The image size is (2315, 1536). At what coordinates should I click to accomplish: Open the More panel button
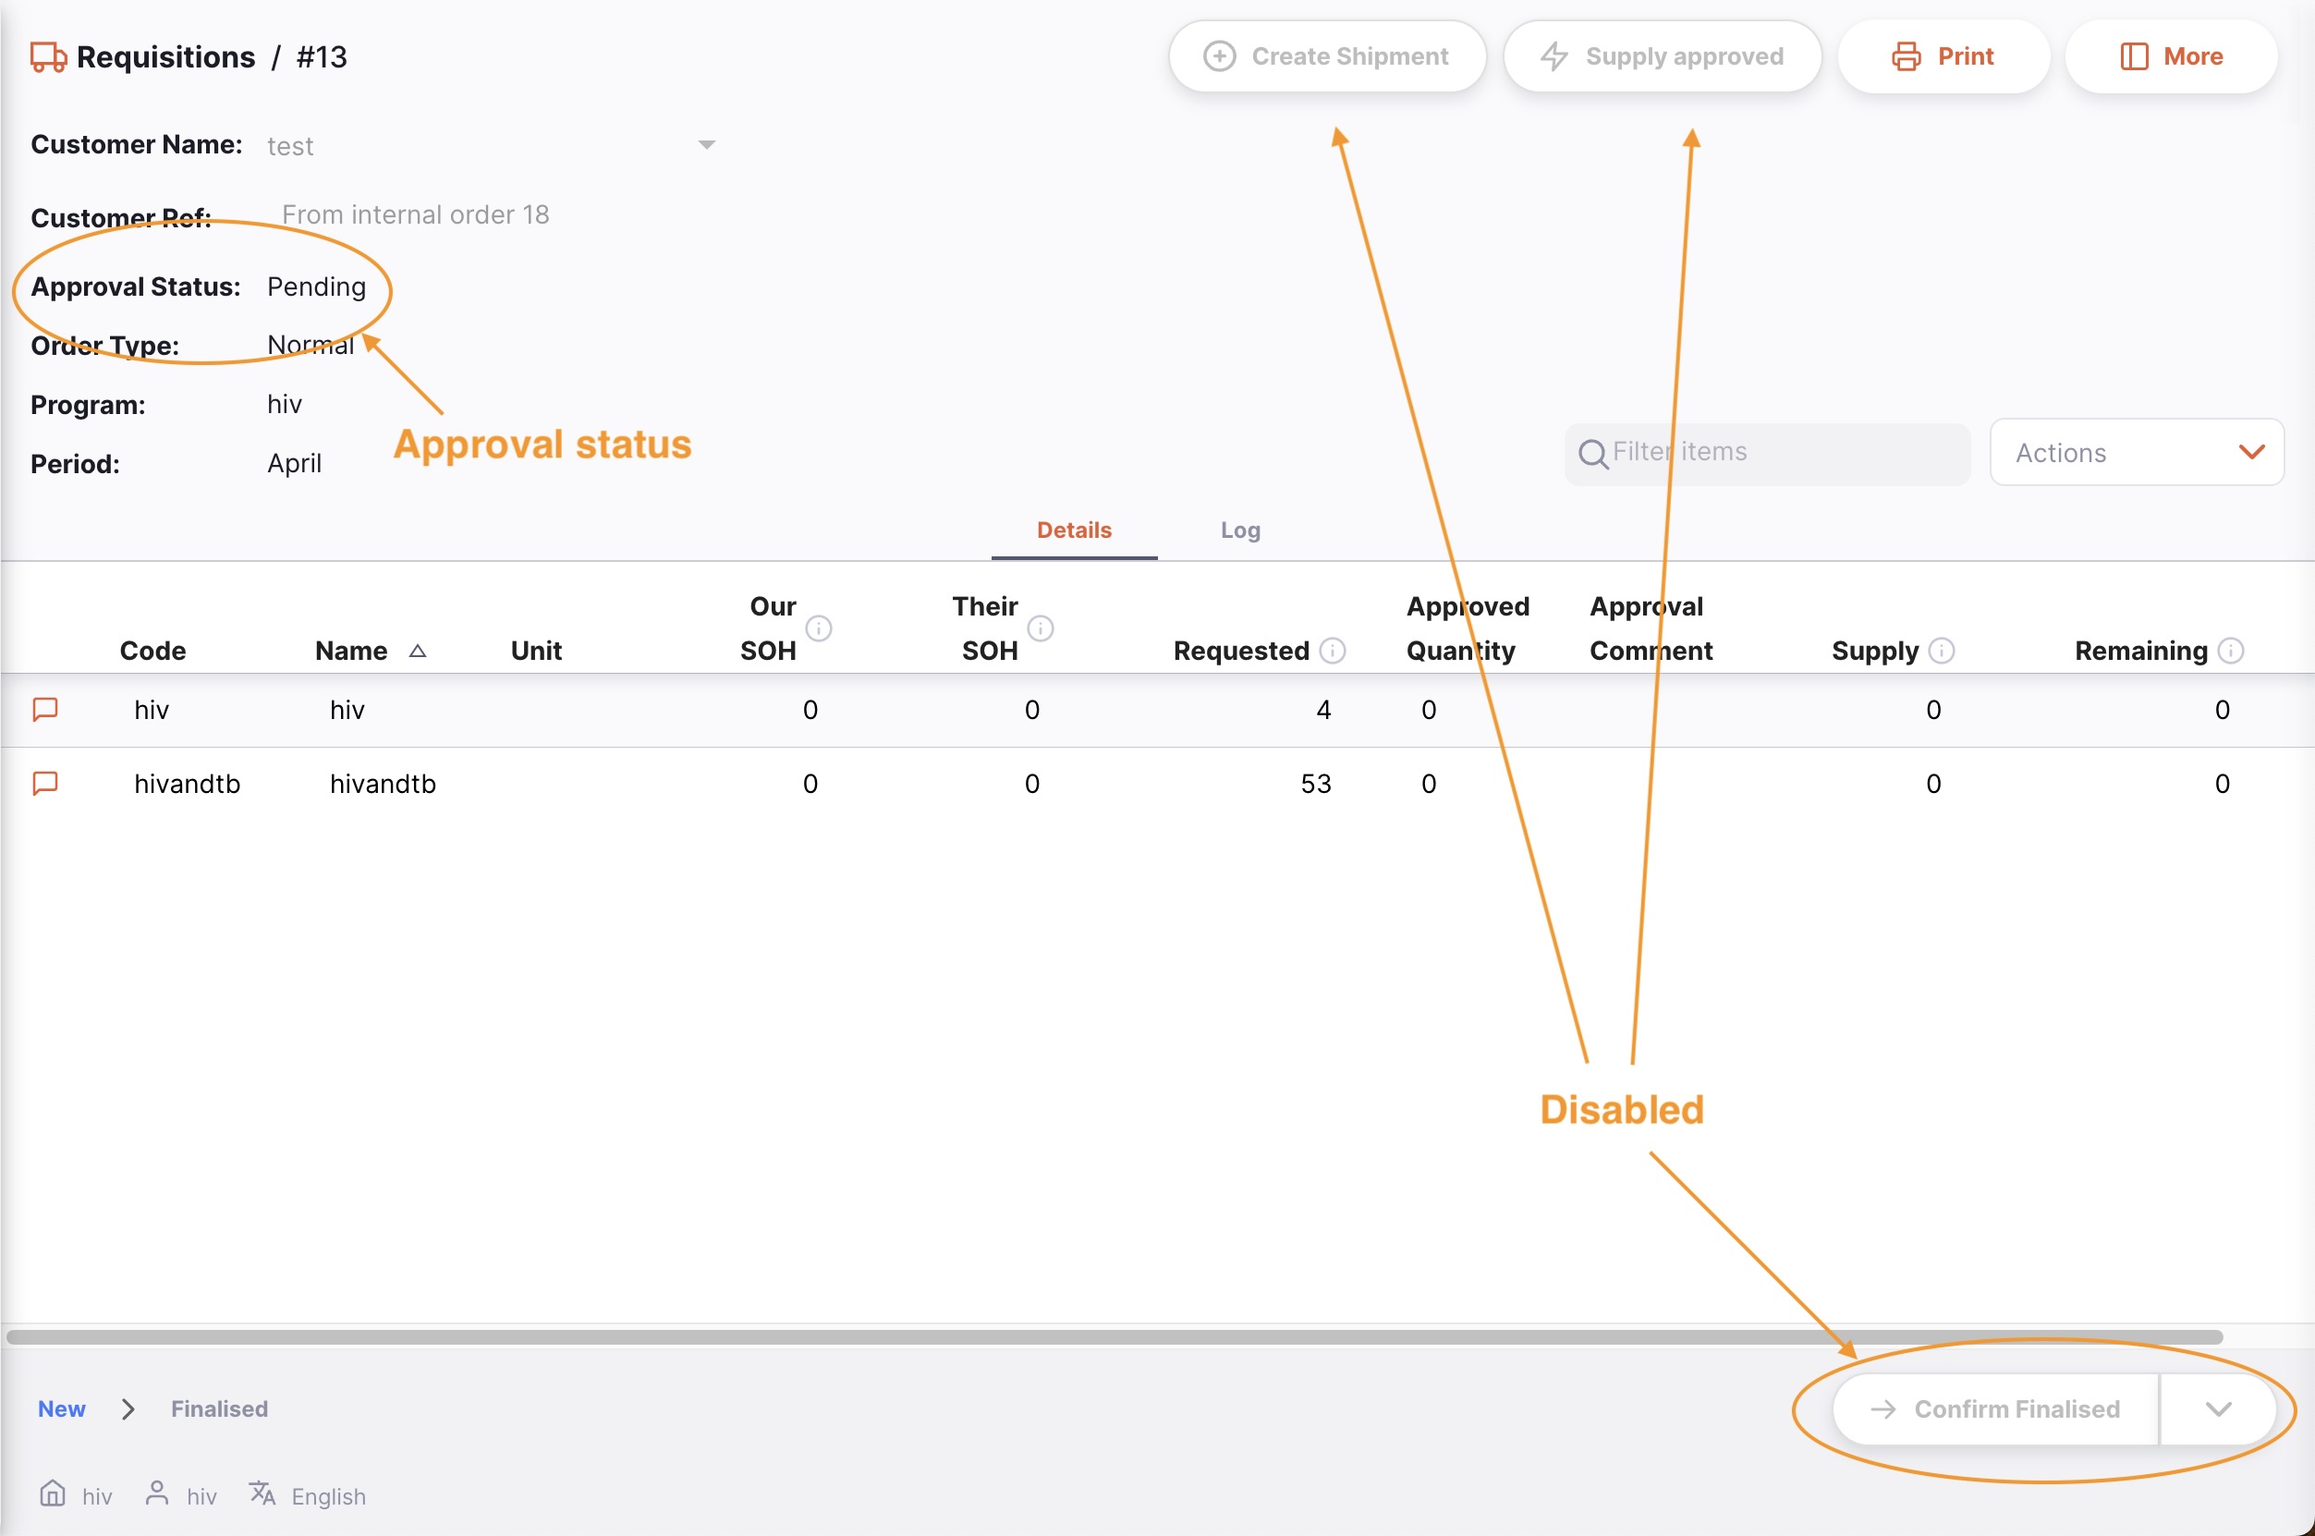(2170, 56)
